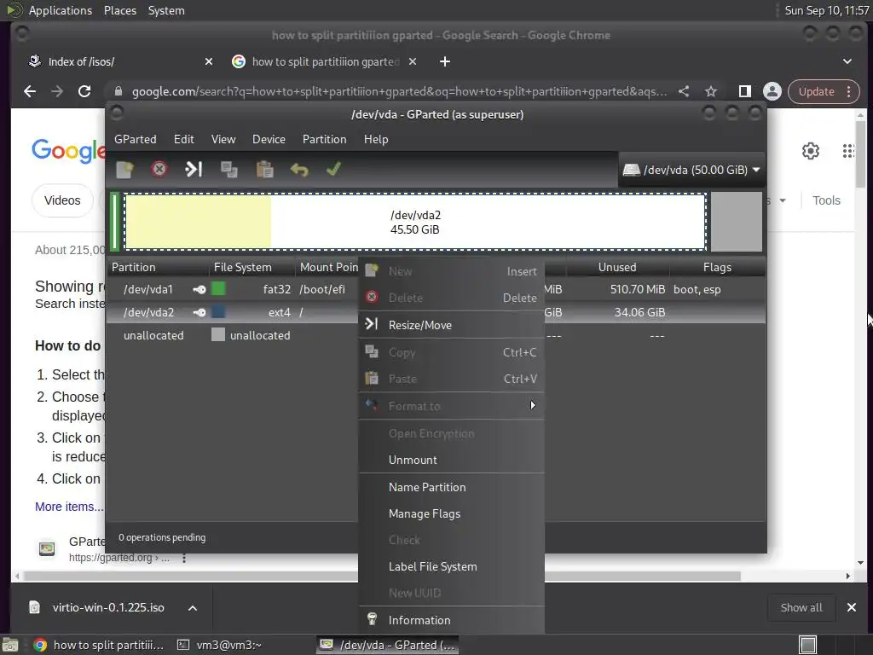
Task: Click the gray unallocated color swatch
Action: point(218,334)
